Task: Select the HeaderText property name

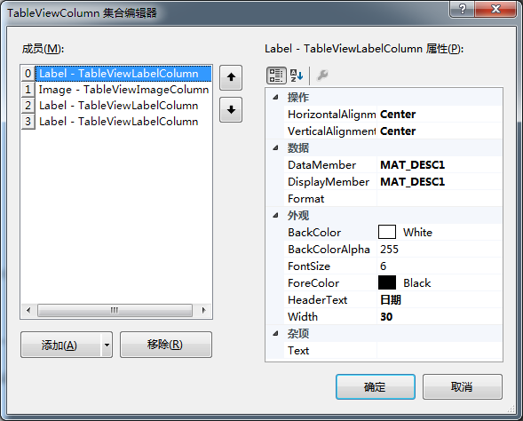Action: pyautogui.click(x=317, y=299)
